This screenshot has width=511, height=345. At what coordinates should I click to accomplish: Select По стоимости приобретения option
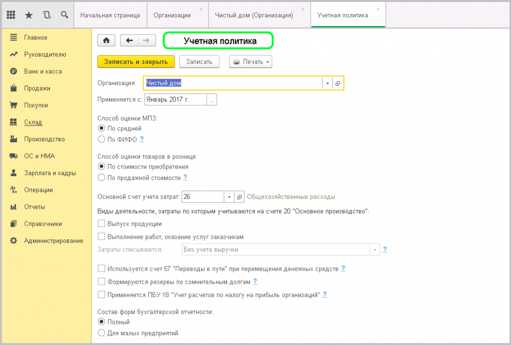(x=101, y=167)
